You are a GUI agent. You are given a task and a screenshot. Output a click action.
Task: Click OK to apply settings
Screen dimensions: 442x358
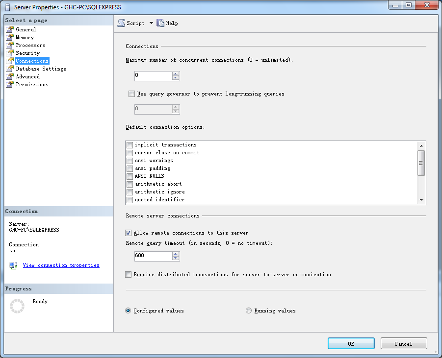(351, 343)
